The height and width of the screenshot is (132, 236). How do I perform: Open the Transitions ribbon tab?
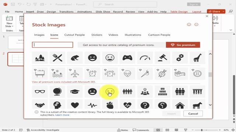tap(66, 11)
